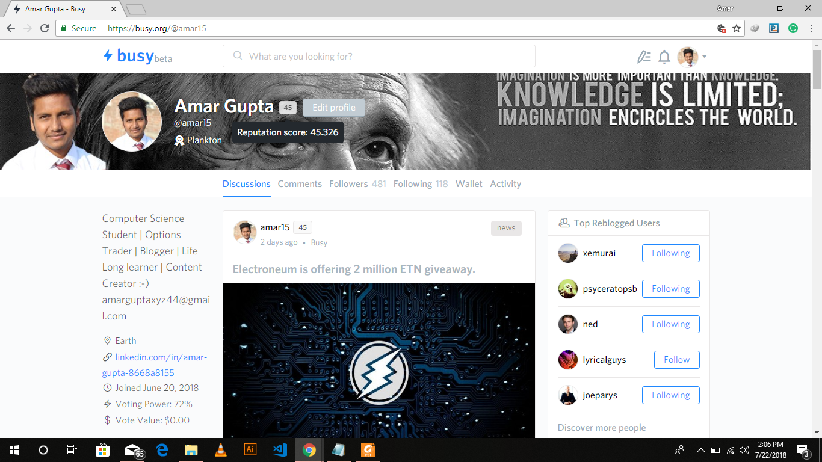This screenshot has height=462, width=822.
Task: Switch to the Discussions tab
Action: pos(247,184)
